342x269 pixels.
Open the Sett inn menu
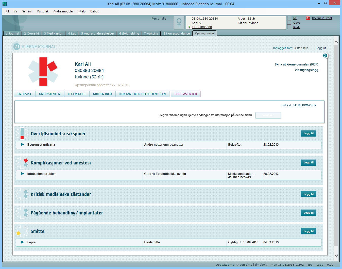pos(27,11)
